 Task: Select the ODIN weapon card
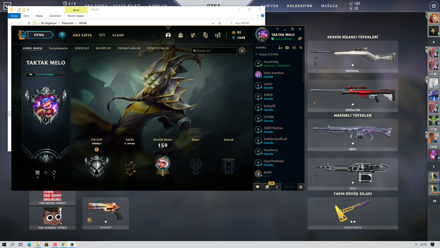[353, 174]
